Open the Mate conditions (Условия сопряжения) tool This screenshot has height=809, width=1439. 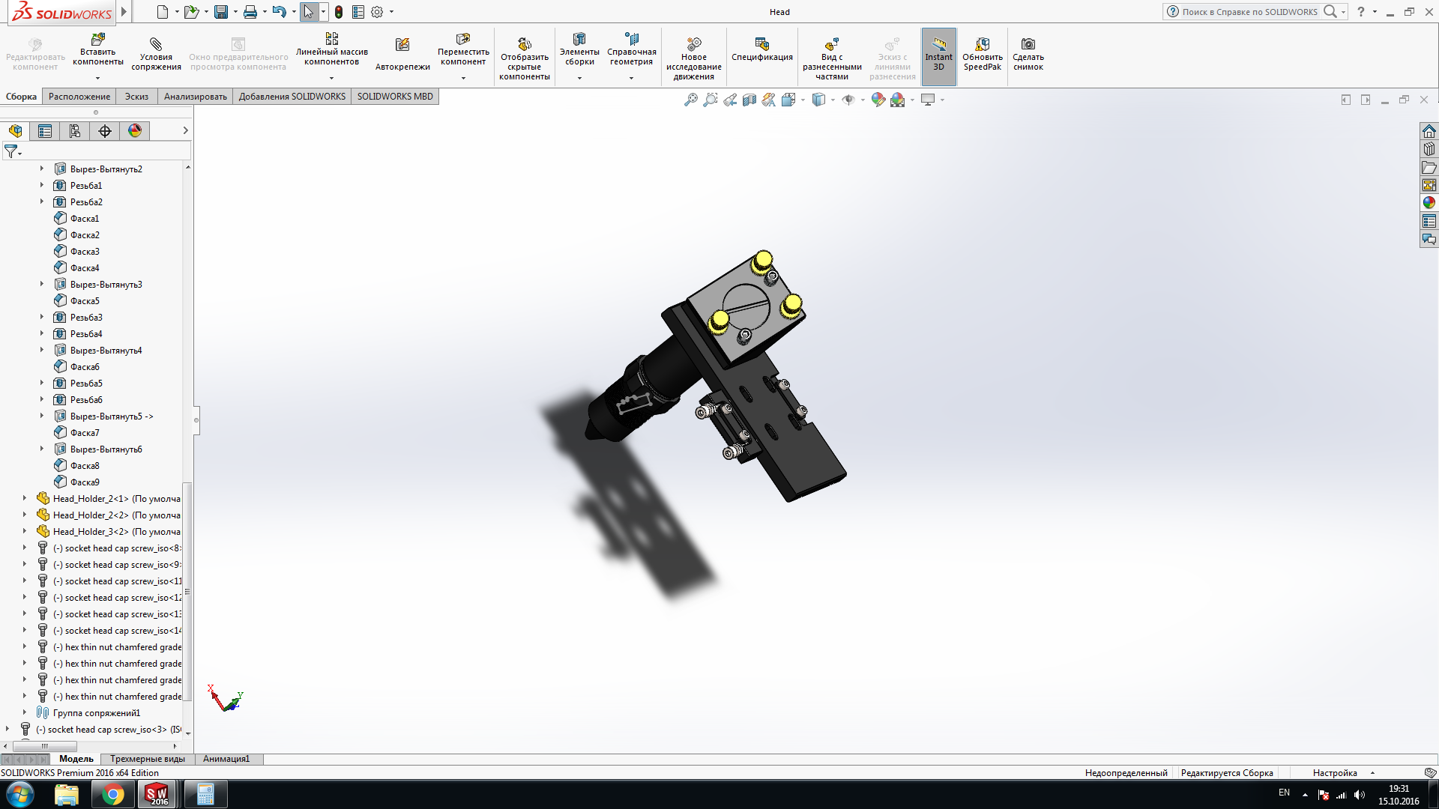tap(156, 45)
